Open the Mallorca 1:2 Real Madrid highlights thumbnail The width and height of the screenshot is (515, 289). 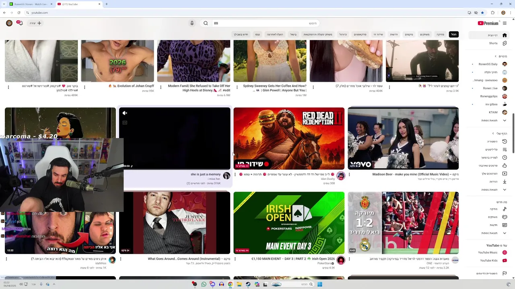coord(403,223)
